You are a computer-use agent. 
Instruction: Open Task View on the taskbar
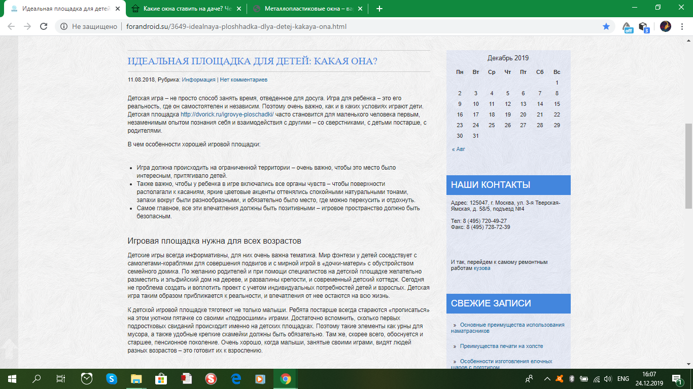pyautogui.click(x=61, y=378)
